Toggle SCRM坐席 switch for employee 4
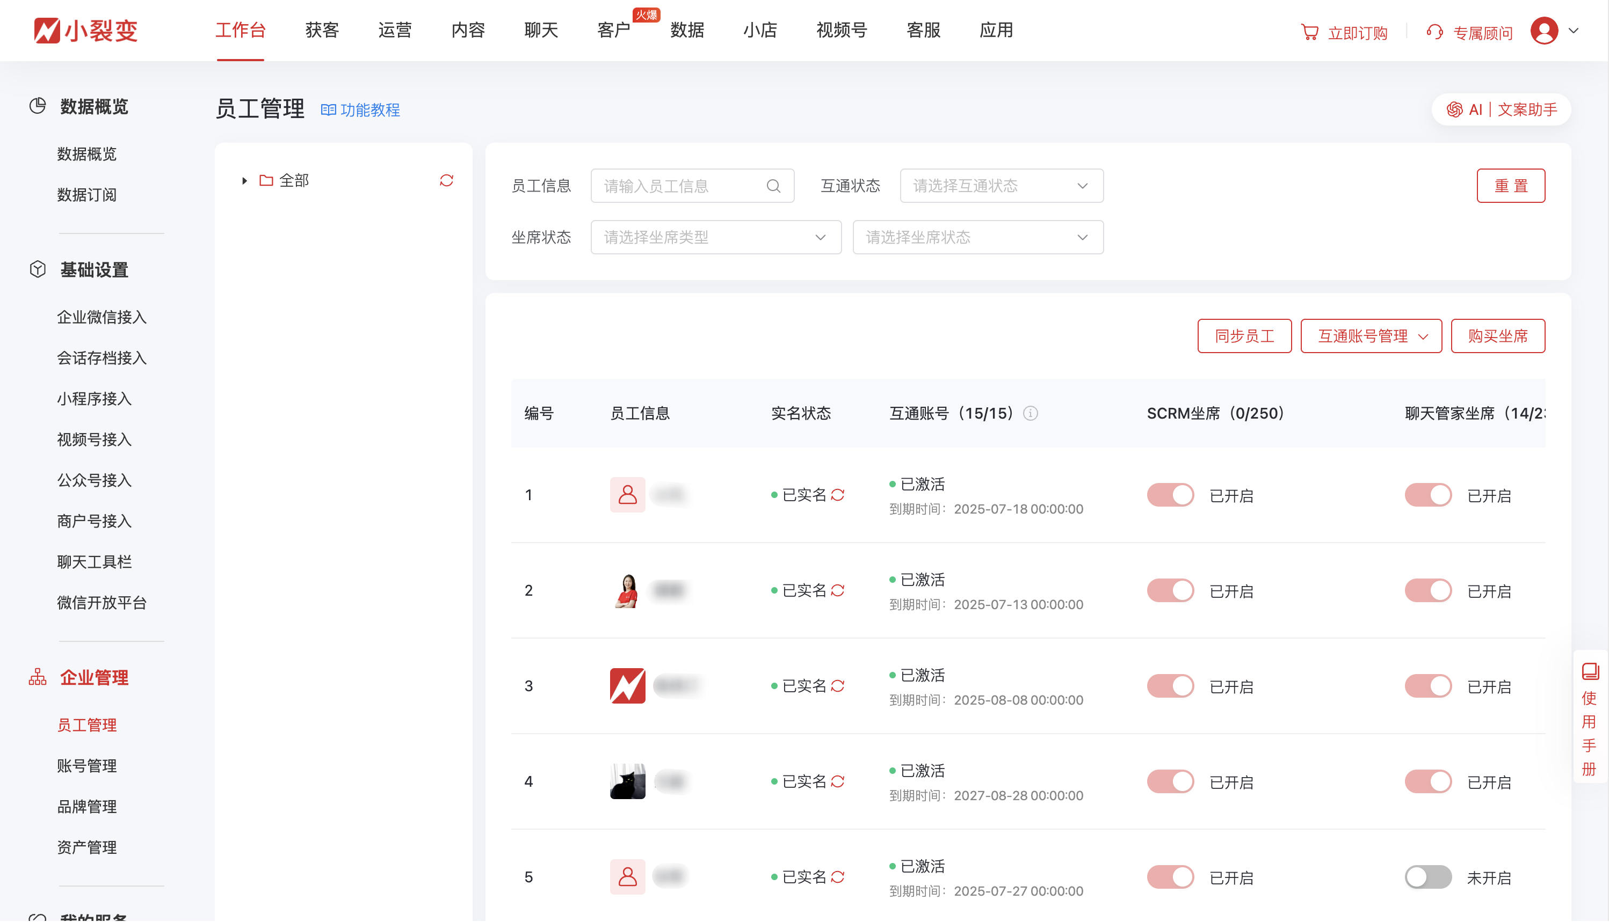 click(1170, 782)
